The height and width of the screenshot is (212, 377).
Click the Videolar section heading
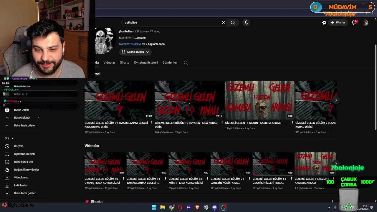click(92, 146)
